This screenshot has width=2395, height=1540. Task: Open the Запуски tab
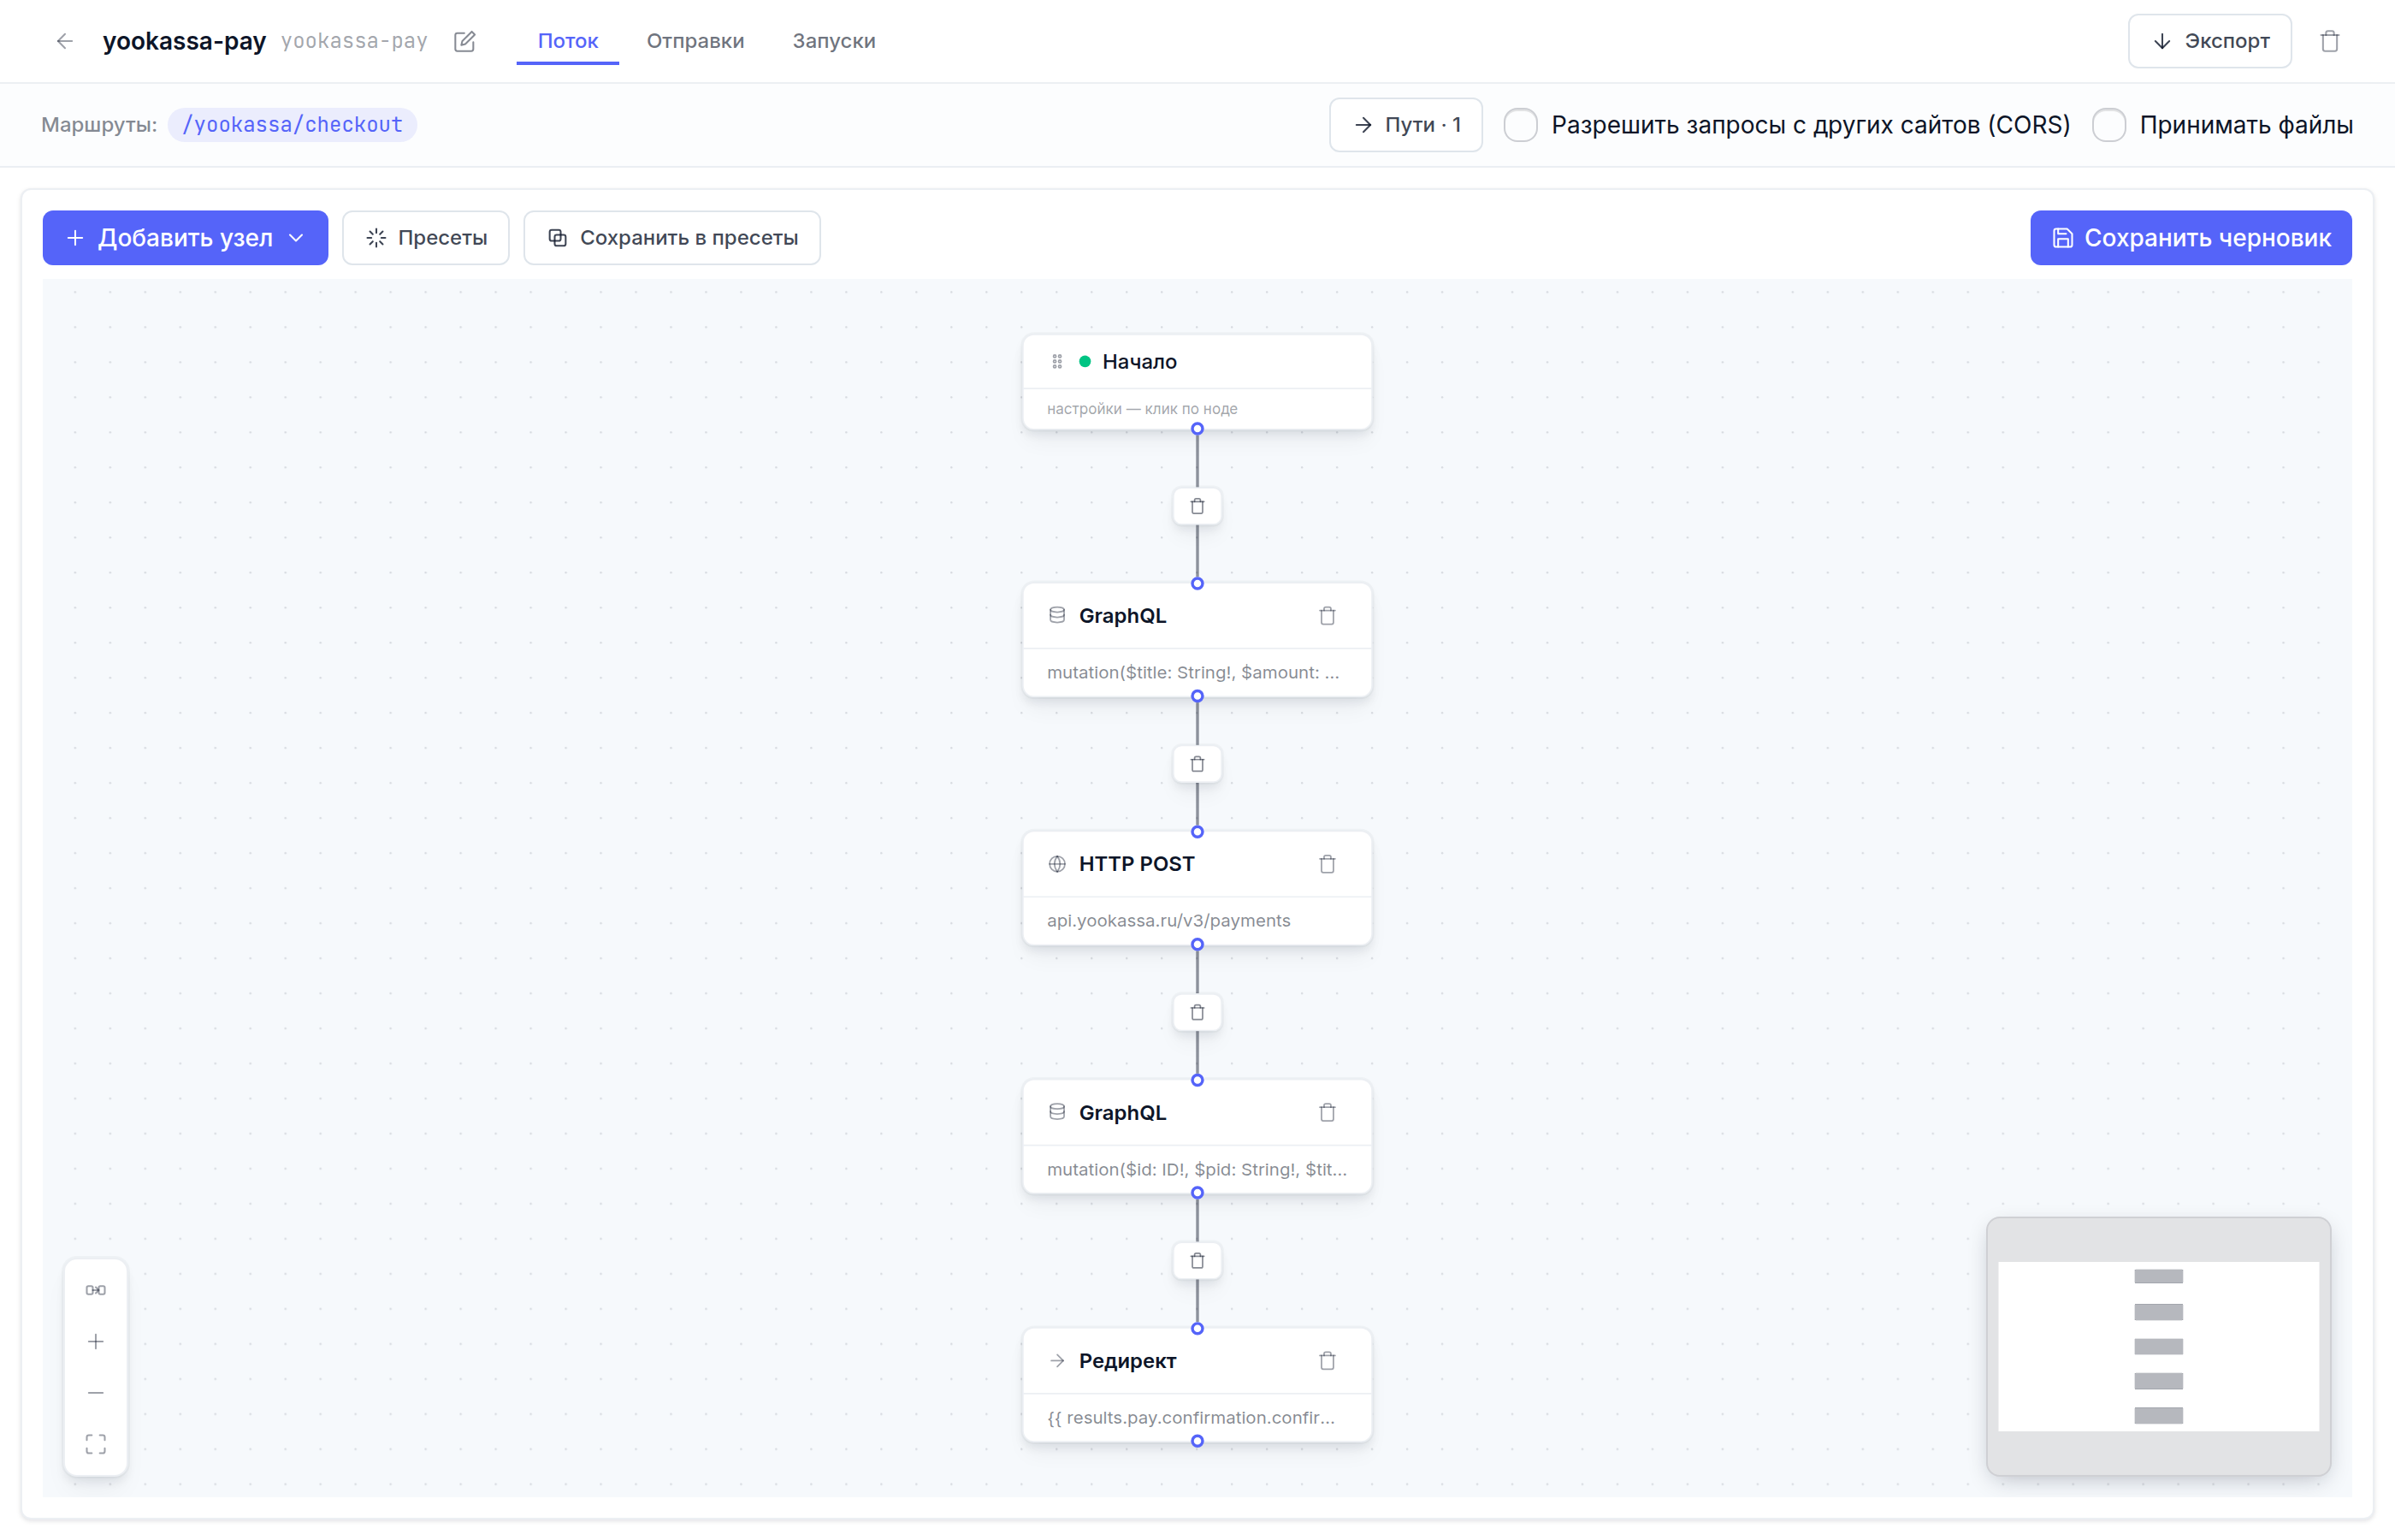point(834,41)
